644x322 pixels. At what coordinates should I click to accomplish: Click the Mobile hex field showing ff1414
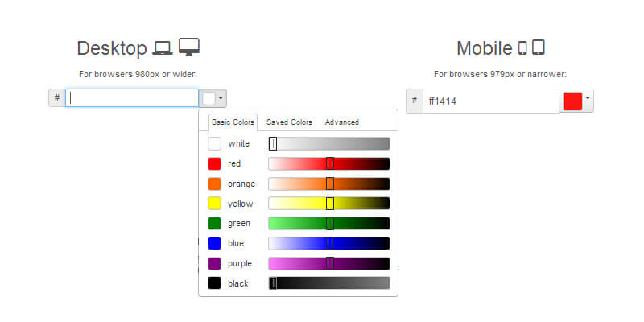(x=489, y=101)
